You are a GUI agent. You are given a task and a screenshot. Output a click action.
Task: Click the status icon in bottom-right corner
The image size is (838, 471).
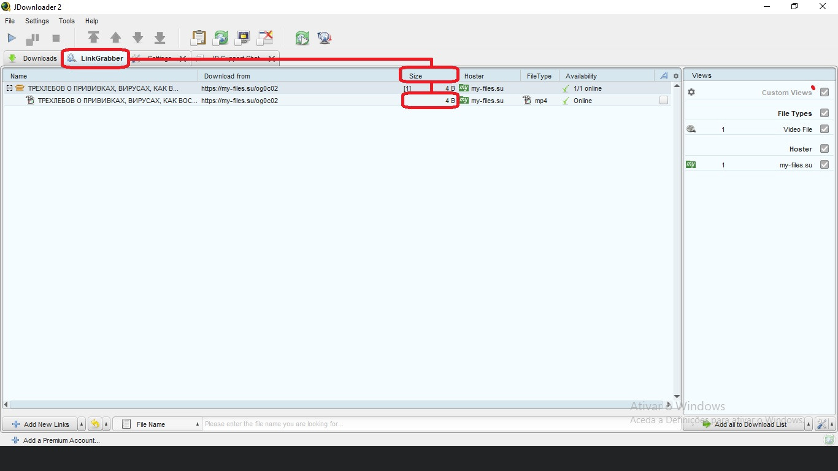[829, 440]
